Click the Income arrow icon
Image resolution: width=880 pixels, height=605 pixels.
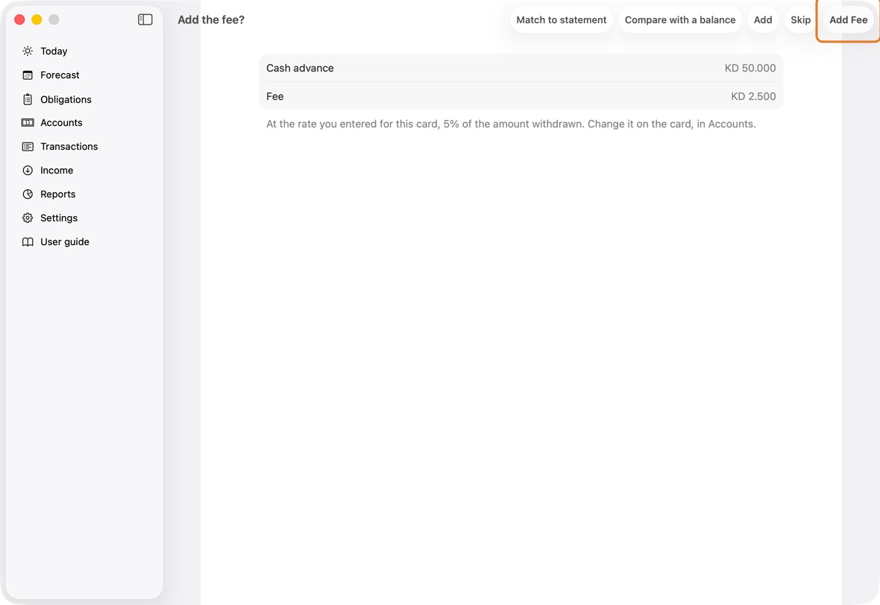(x=28, y=171)
